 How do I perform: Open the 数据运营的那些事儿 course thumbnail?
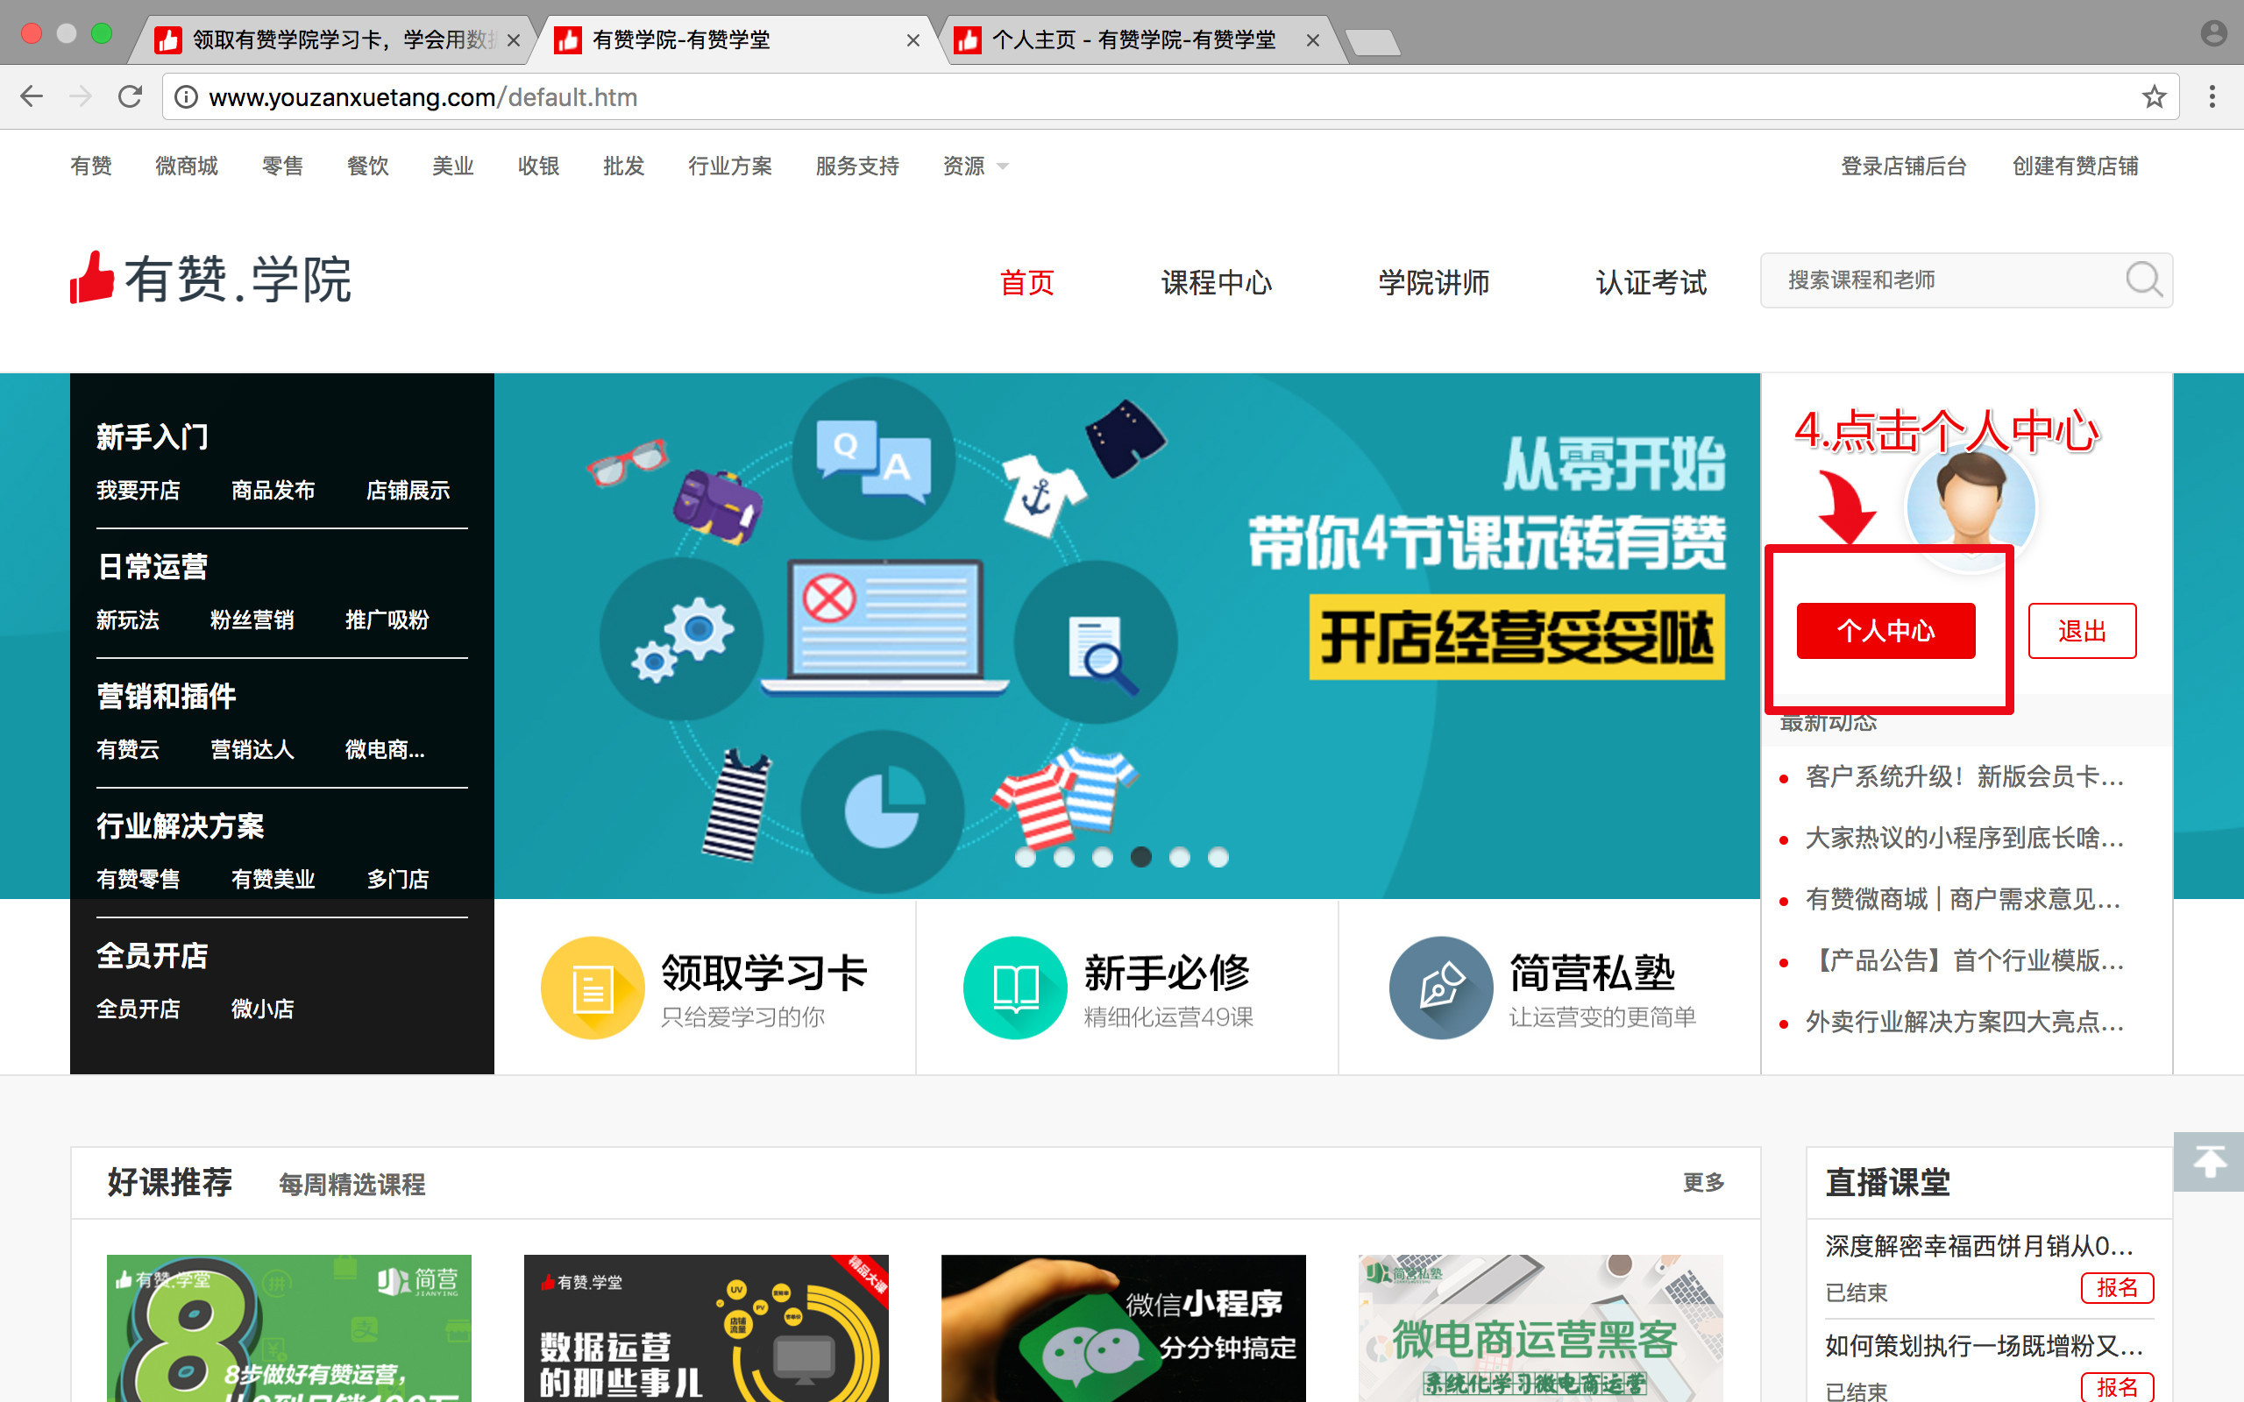[706, 1328]
